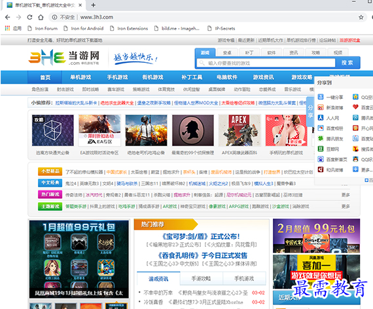Click the 腾讯朋友 clover icon
Viewport: 373px width, 309px height.
[x=321, y=138]
